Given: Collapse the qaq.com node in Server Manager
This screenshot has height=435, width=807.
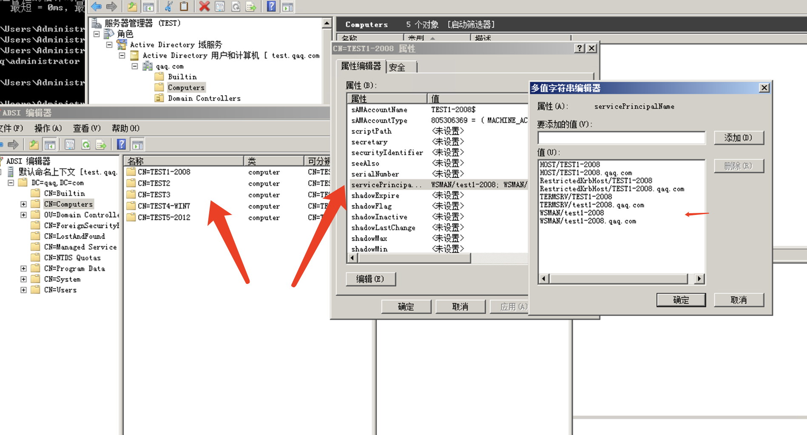Looking at the screenshot, I should pos(136,66).
